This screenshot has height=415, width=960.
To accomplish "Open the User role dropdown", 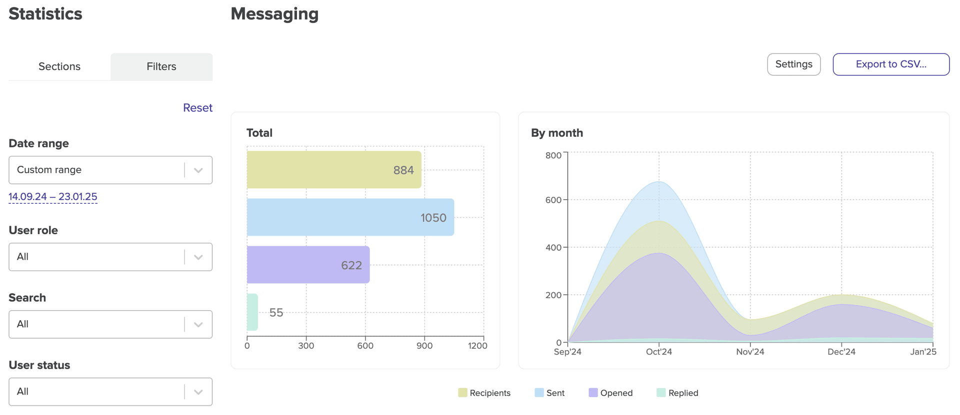I will [110, 257].
